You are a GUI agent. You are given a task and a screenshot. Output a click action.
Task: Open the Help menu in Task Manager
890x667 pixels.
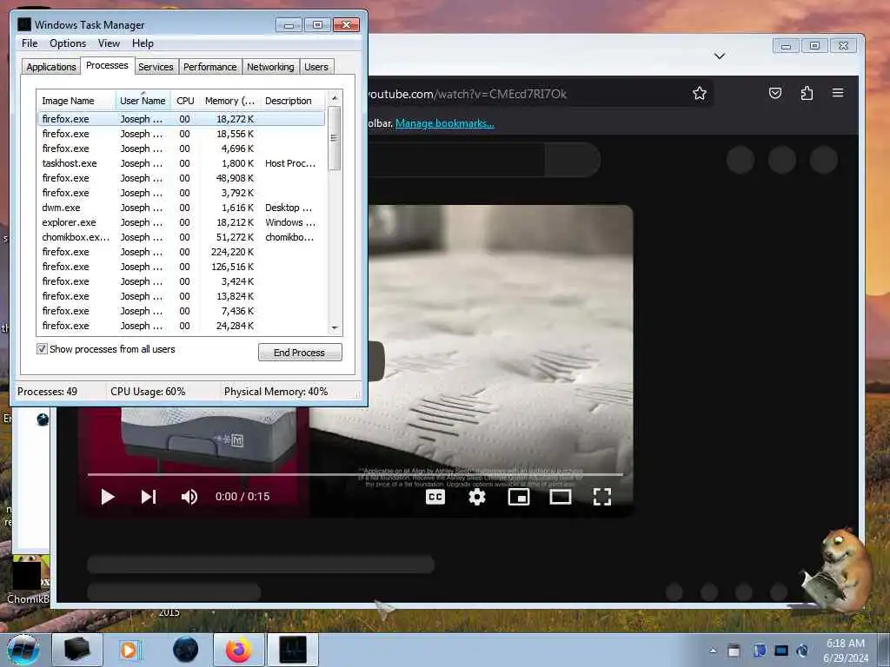tap(143, 43)
